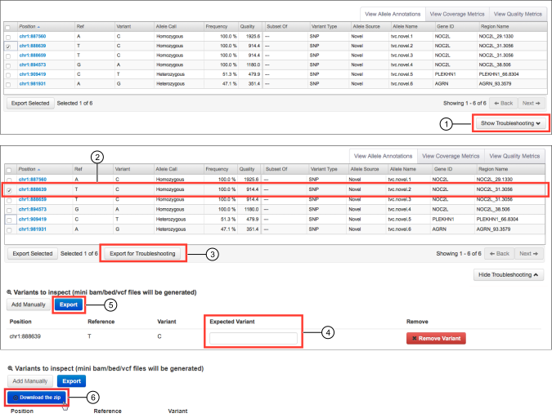Screen dimensions: 552x418
Task: Open chr1:981931 position link in top table
Action: [34, 83]
